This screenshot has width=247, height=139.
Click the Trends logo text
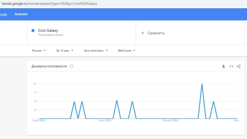[x=3, y=15]
